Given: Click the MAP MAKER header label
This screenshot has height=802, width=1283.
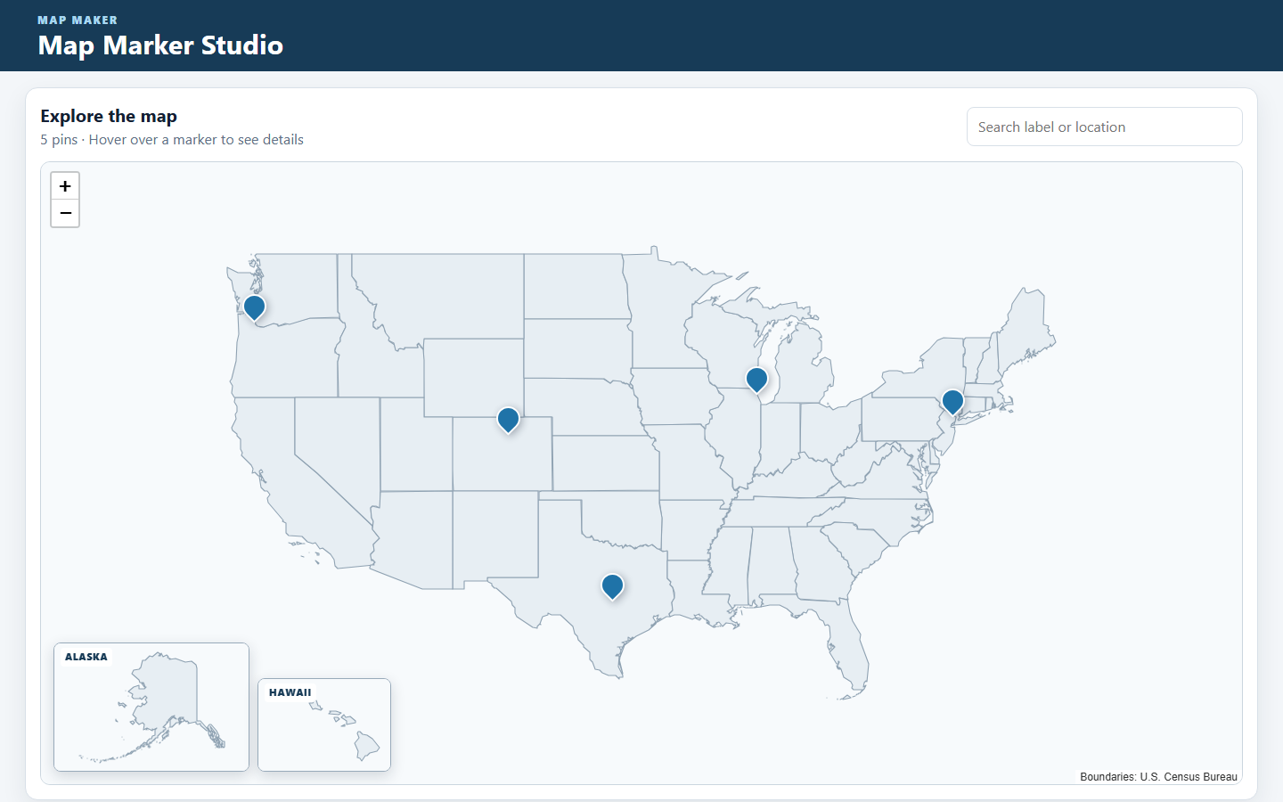Looking at the screenshot, I should pyautogui.click(x=78, y=20).
